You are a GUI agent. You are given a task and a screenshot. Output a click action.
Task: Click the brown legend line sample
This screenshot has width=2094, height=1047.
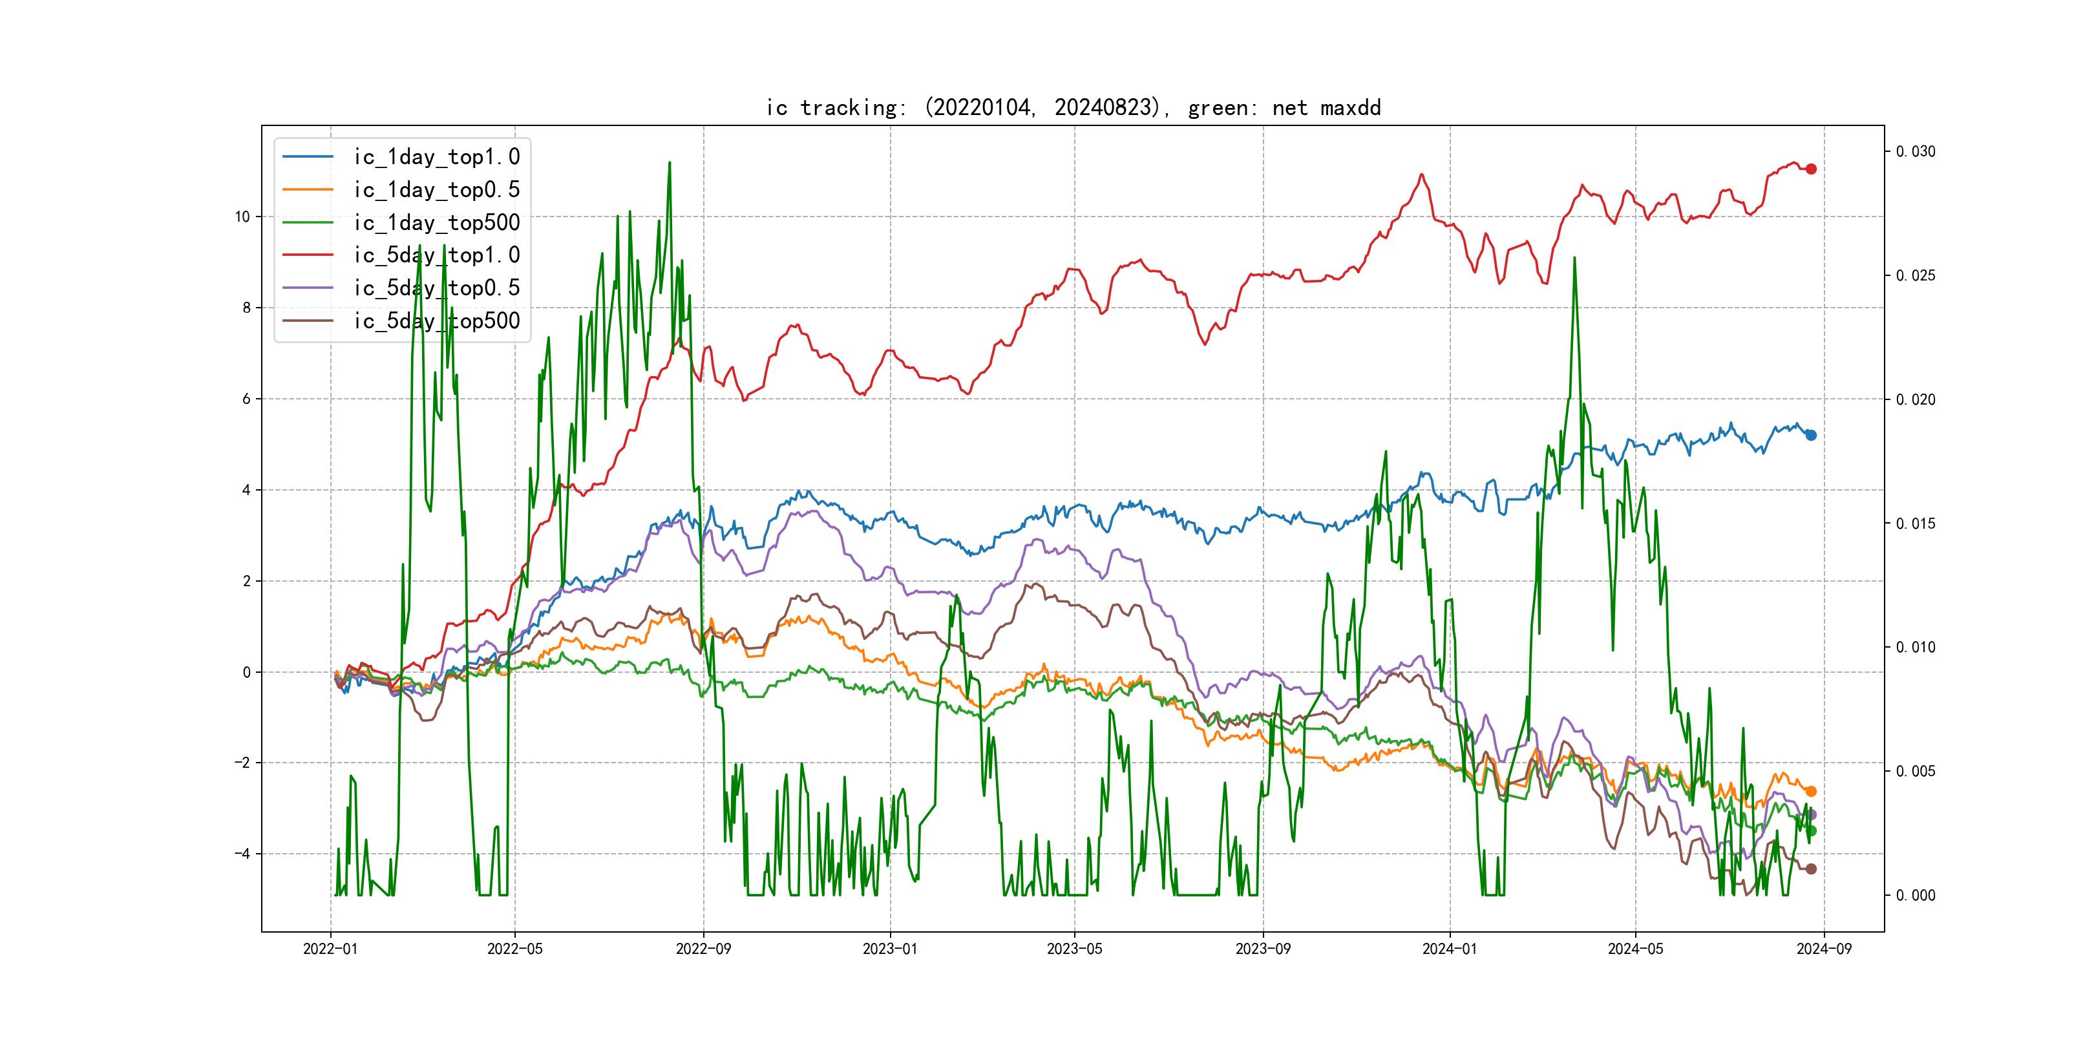(x=307, y=321)
